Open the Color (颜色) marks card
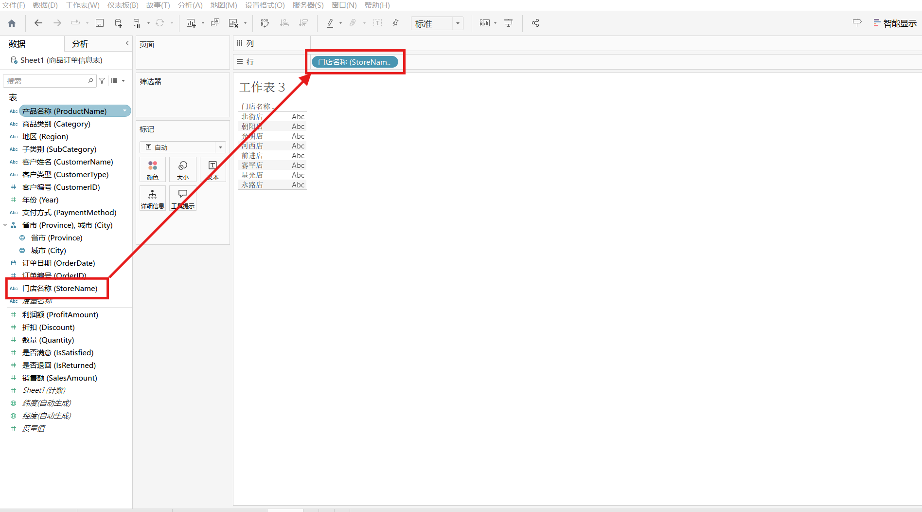The height and width of the screenshot is (512, 922). (153, 170)
